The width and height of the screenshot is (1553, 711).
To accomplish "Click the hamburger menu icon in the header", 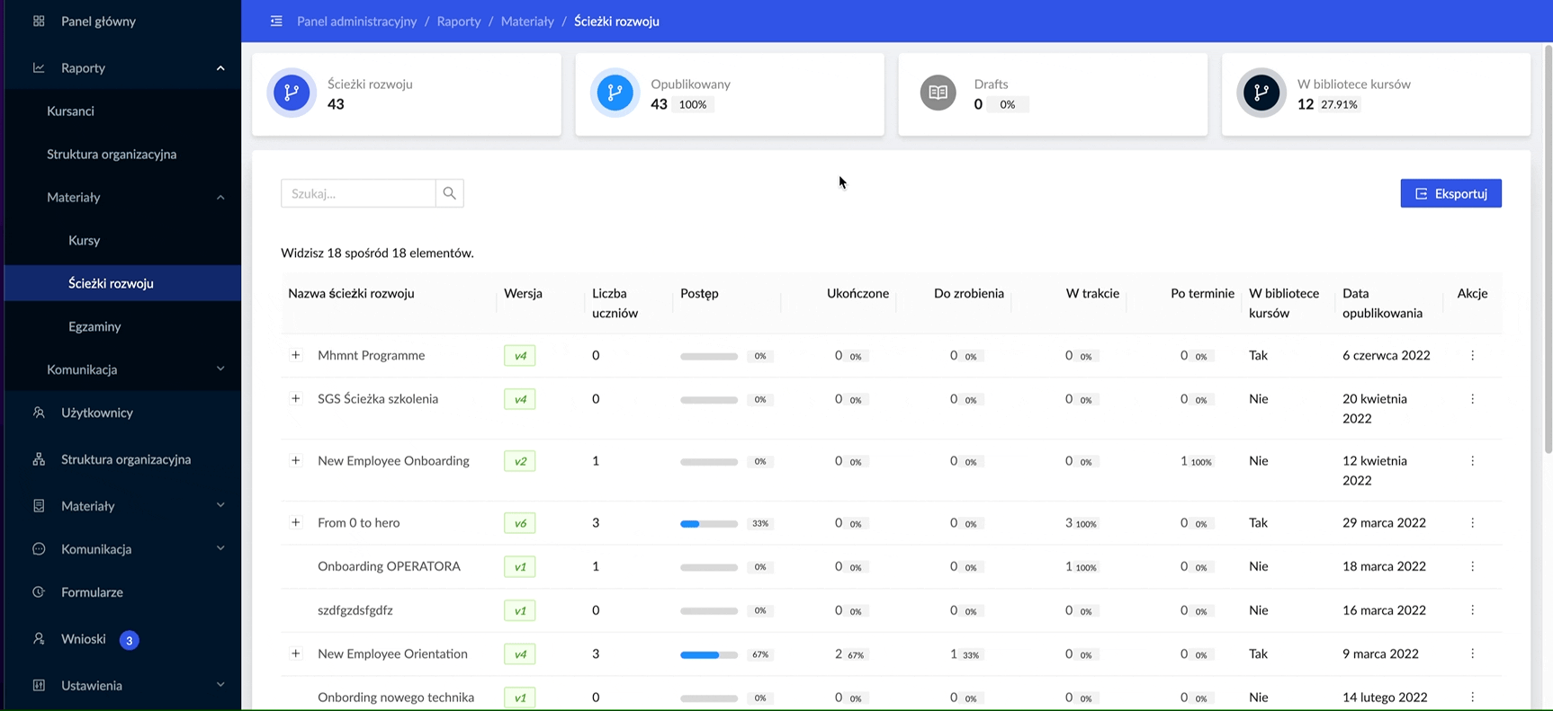I will pos(276,21).
